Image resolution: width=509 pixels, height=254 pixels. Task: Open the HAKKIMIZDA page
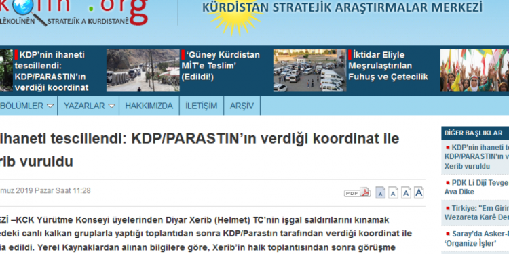(x=149, y=106)
